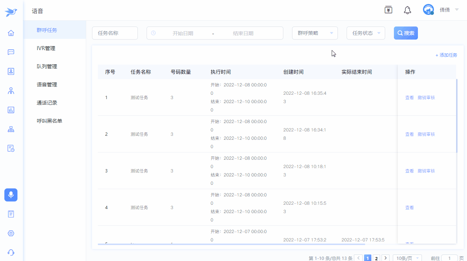
Task: Open the organization structure sidebar icon
Action: pos(11,129)
